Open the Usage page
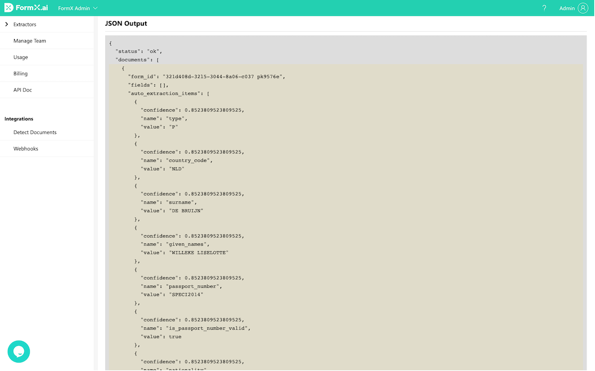 [21, 57]
